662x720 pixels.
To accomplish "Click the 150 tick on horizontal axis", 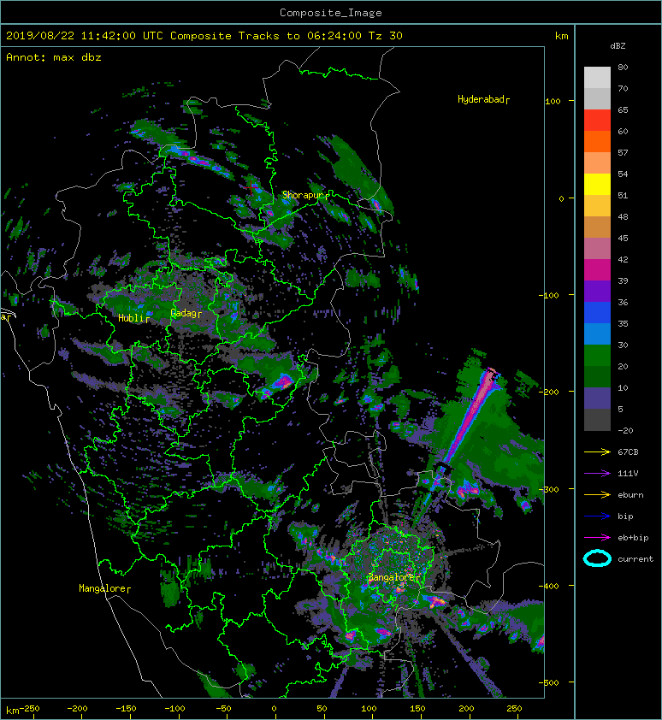I will (417, 709).
